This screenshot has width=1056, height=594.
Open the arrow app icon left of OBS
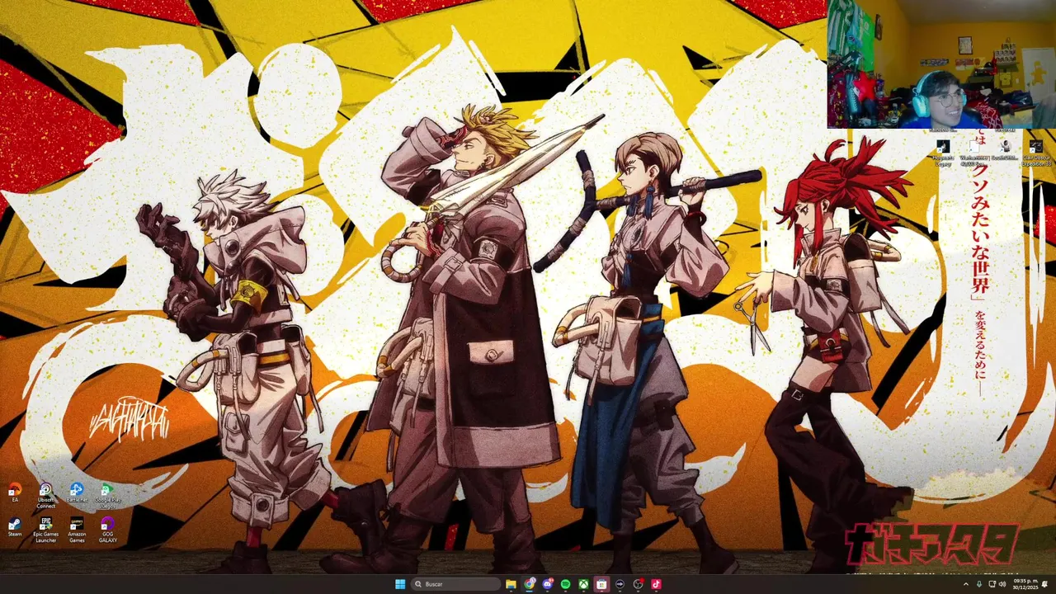click(620, 584)
